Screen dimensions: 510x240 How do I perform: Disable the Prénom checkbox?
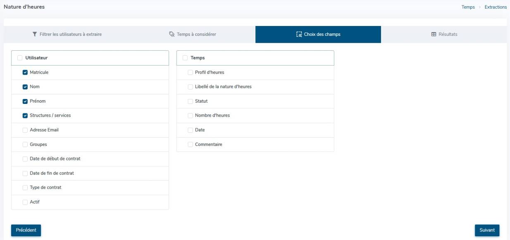tap(25, 101)
